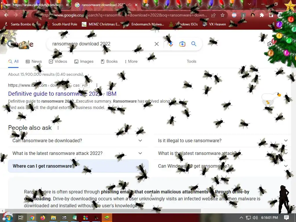This screenshot has width=296, height=222.
Task: Submit search with the magnifying glass icon
Action: point(194,44)
